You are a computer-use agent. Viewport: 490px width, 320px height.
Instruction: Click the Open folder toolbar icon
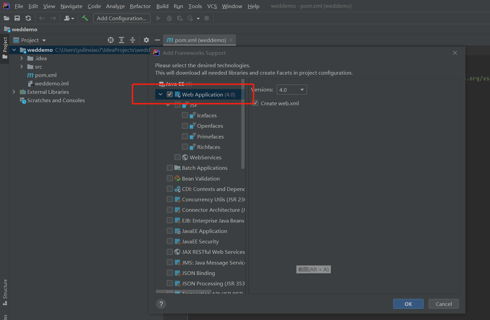(6, 18)
